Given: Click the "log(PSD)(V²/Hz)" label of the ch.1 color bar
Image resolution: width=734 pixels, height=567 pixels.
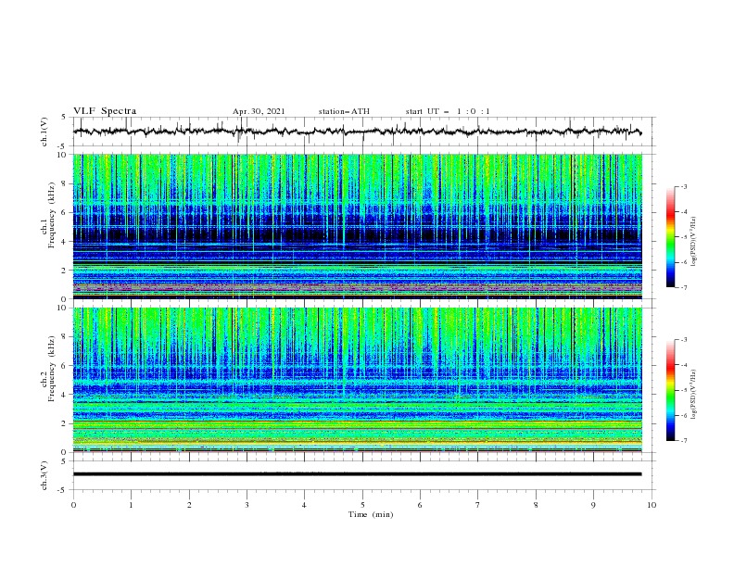Looking at the screenshot, I should pos(694,242).
